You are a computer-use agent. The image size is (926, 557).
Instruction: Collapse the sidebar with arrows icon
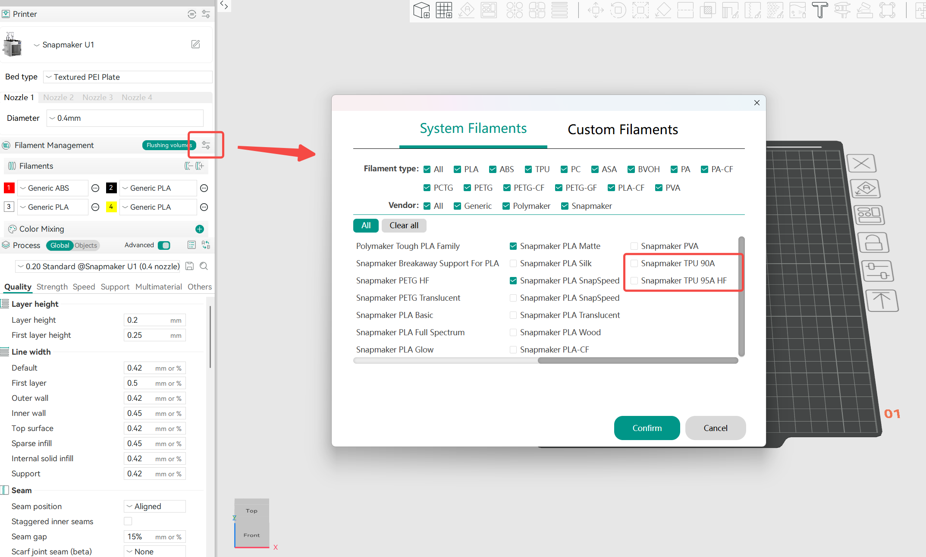pos(224,5)
